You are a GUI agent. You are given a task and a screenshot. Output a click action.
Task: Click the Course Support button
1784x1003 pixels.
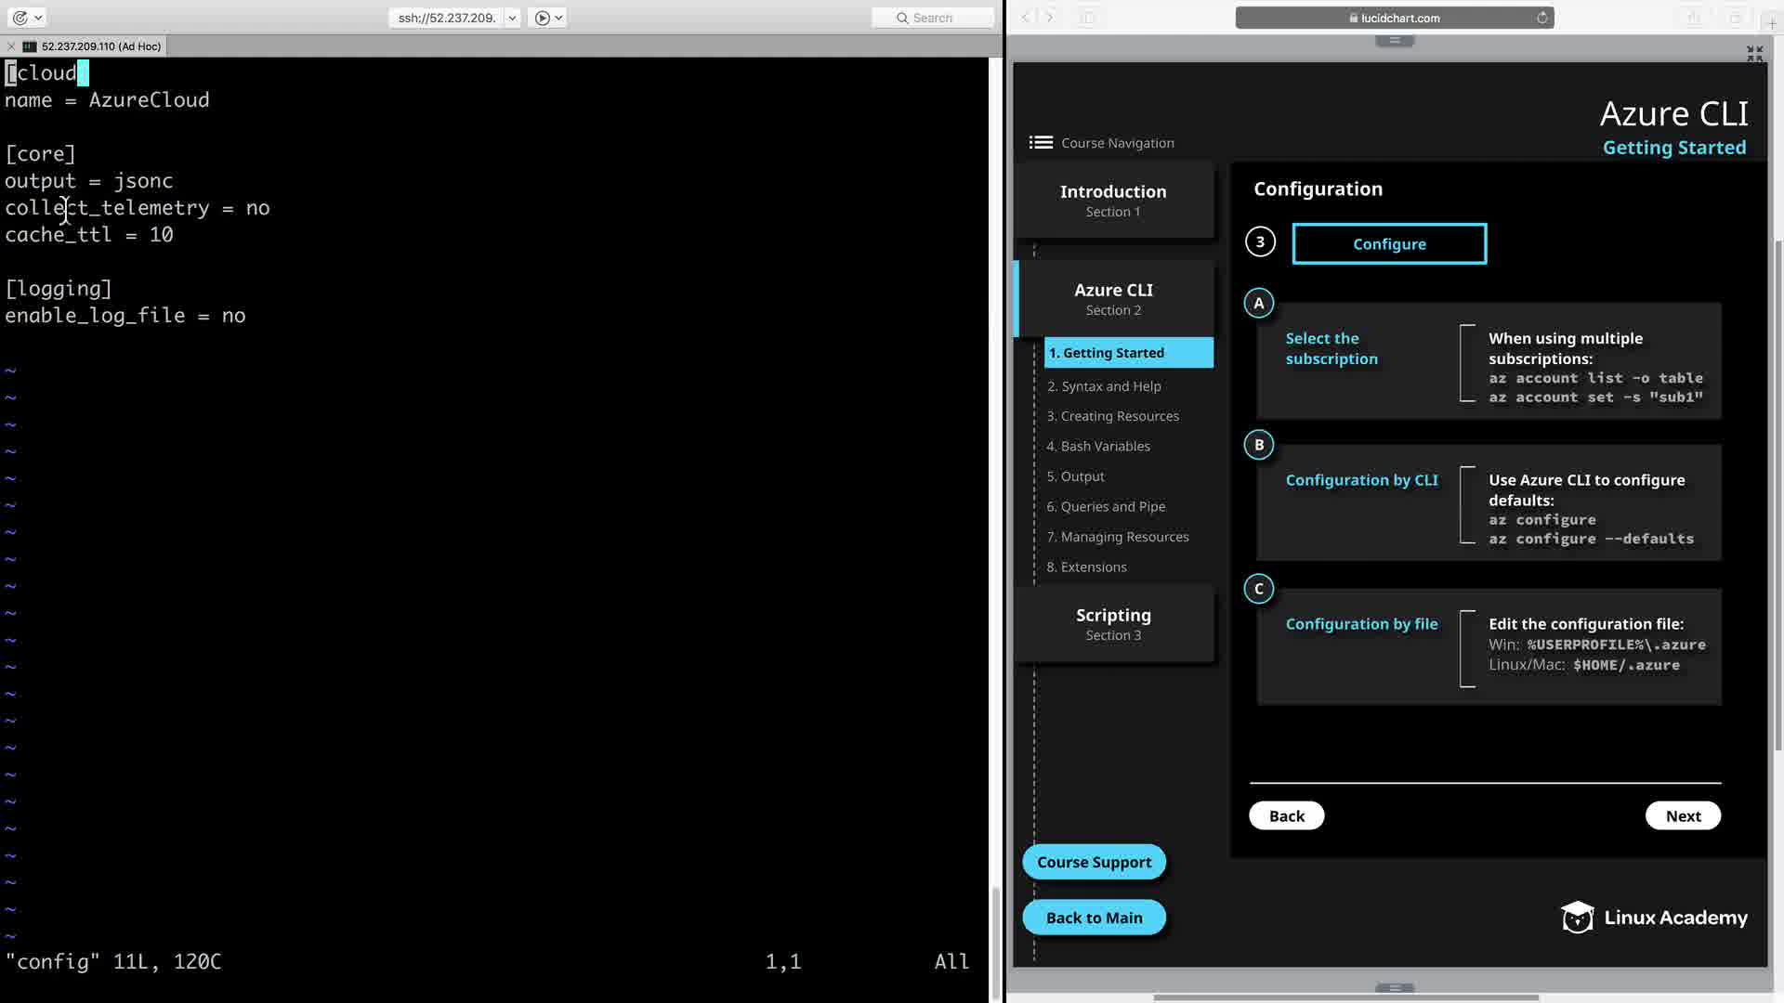(1094, 862)
